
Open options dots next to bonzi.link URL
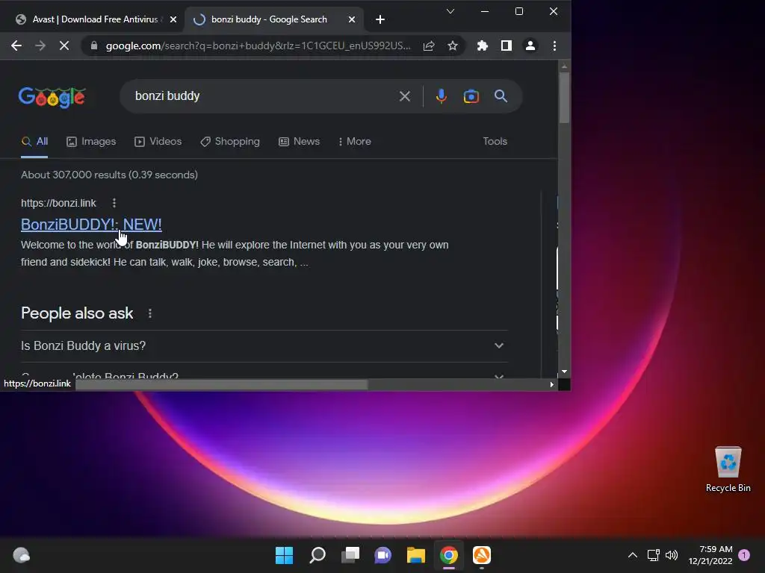click(114, 203)
